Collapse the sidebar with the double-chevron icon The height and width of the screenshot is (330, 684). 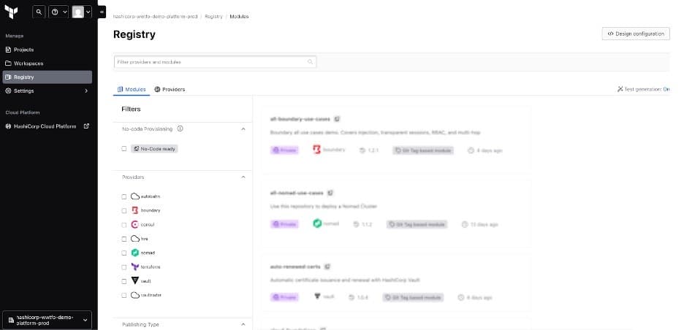(102, 12)
